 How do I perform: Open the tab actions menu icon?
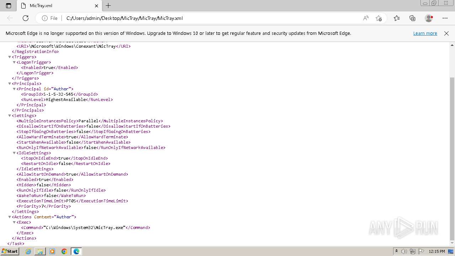(x=9, y=6)
